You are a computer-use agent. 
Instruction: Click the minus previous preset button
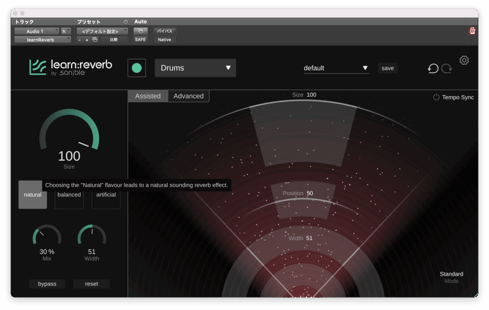tap(80, 40)
